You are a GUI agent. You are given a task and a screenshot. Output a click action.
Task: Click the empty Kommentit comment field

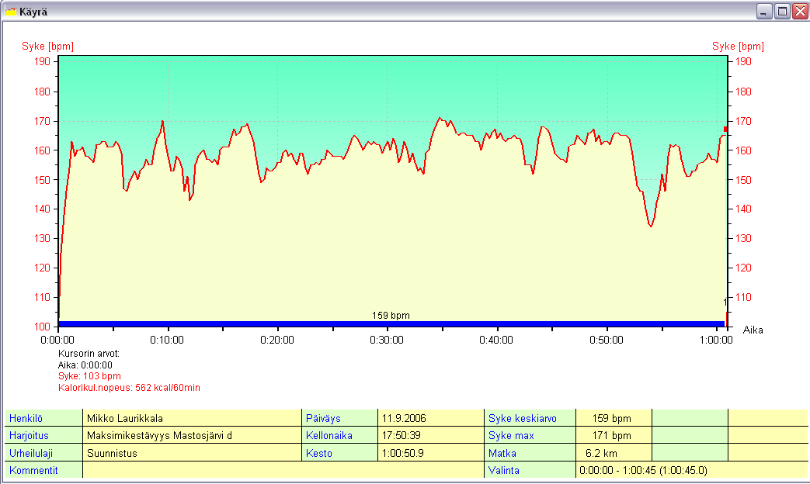283,470
